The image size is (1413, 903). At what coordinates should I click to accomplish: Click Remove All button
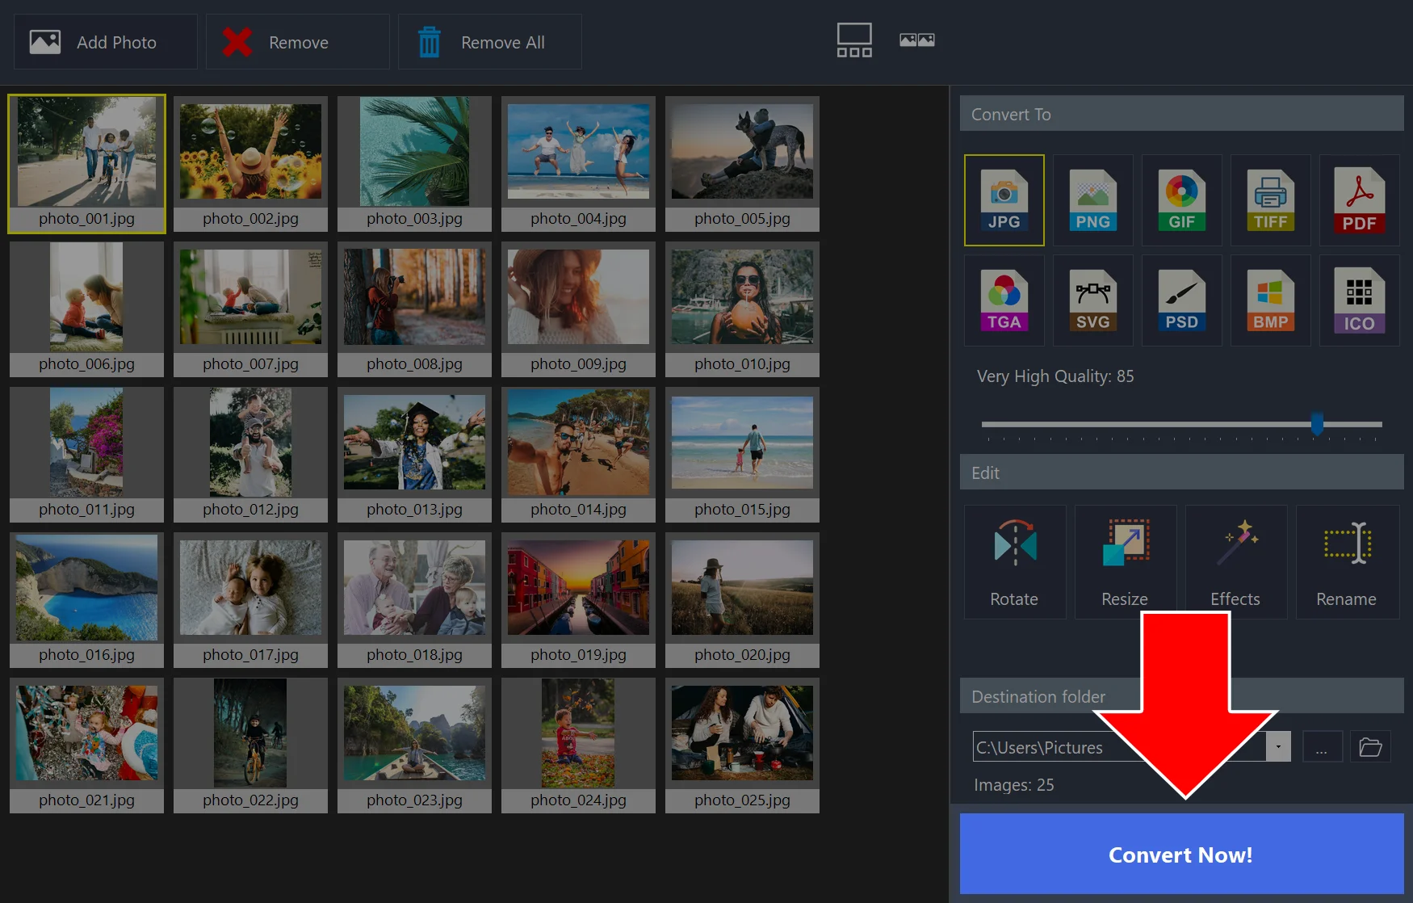pyautogui.click(x=489, y=42)
